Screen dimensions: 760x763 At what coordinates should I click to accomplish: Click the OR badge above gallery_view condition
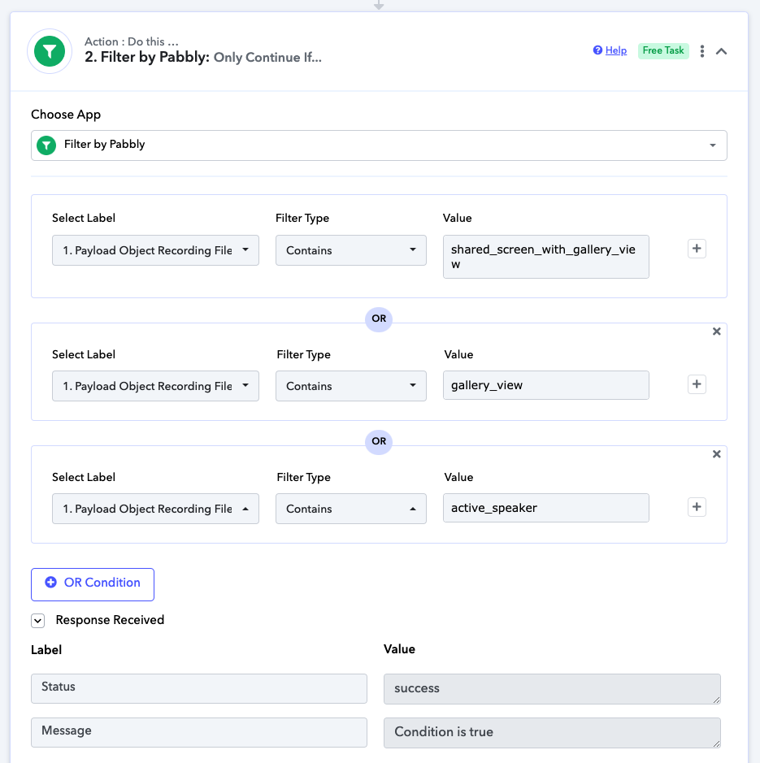379,319
